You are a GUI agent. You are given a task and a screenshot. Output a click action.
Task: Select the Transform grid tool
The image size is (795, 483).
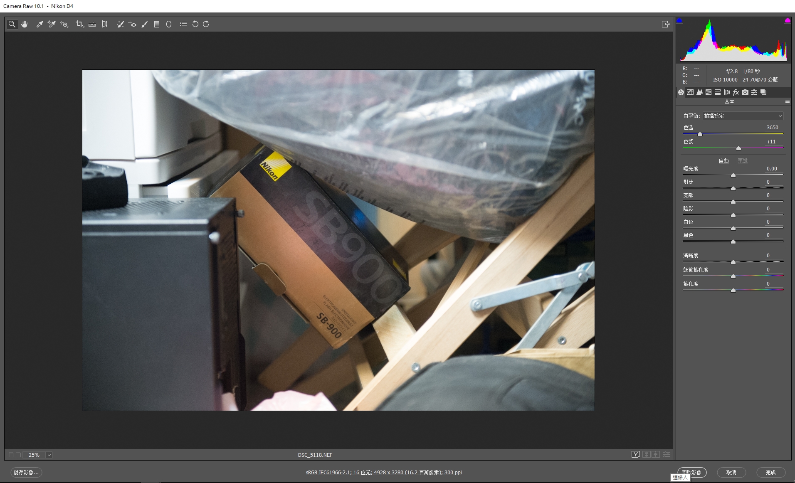(105, 24)
